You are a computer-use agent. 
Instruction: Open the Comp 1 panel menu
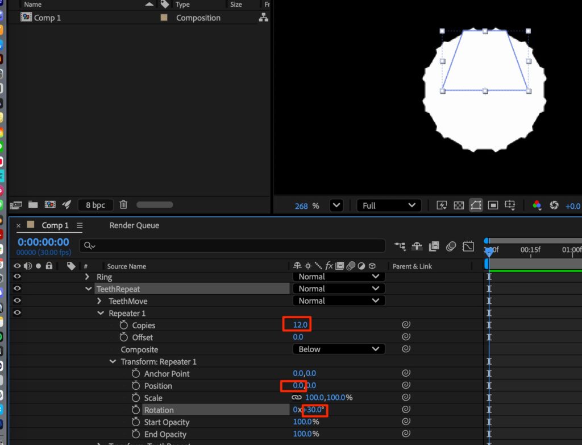tap(80, 225)
